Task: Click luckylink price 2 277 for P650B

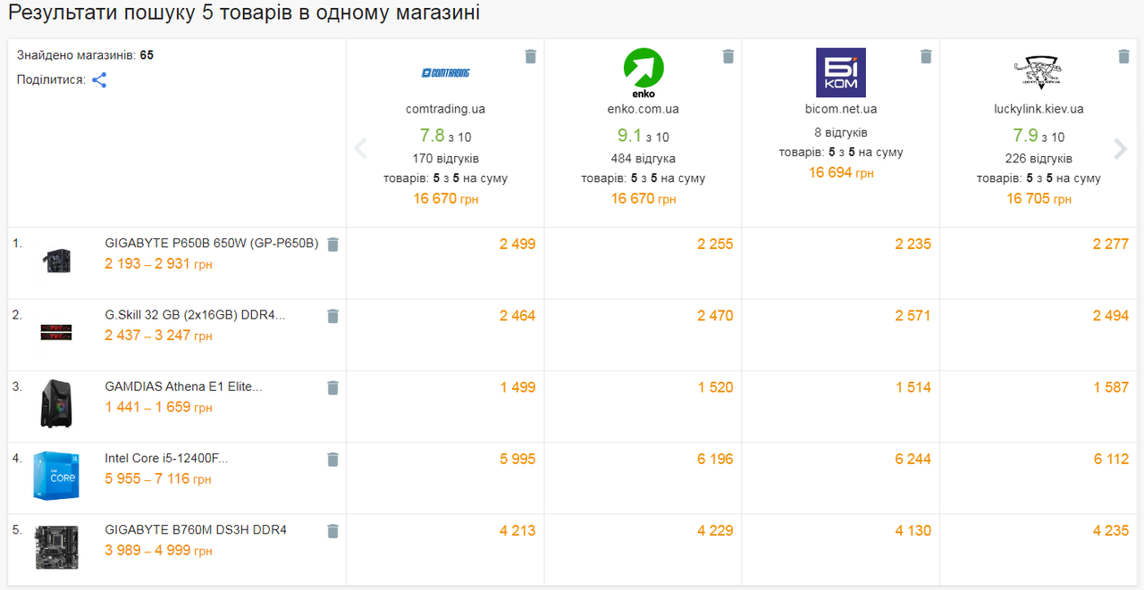Action: coord(1111,244)
